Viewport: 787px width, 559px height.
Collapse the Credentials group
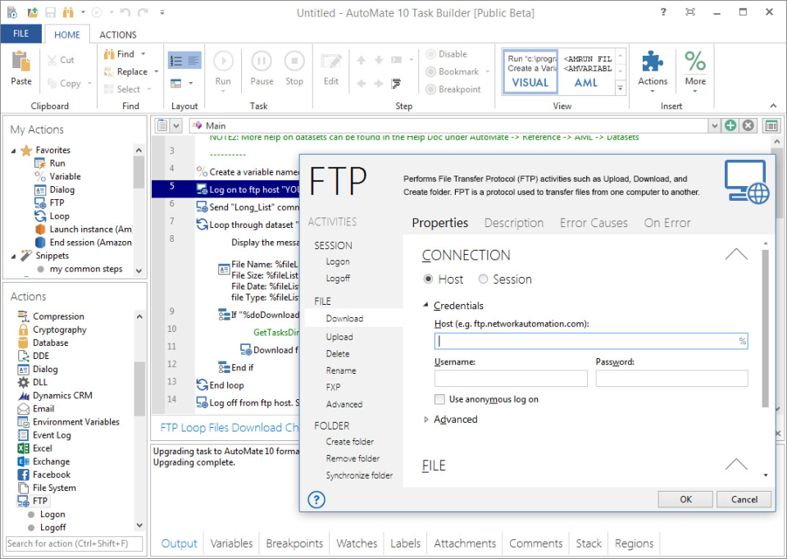click(426, 306)
